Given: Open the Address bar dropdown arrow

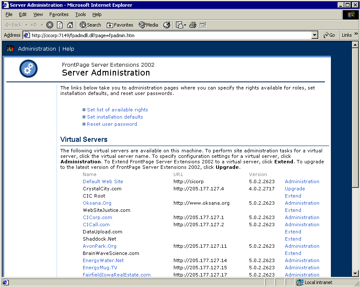Looking at the screenshot, I should (315, 35).
